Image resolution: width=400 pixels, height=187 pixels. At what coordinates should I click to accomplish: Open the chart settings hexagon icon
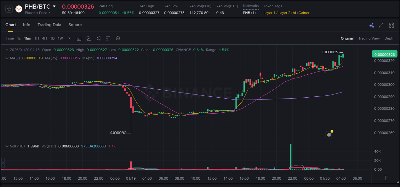pyautogui.click(x=118, y=38)
